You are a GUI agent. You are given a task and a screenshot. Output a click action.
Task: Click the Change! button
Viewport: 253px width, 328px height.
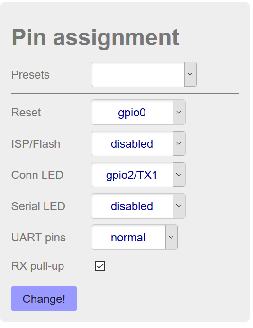click(x=44, y=299)
